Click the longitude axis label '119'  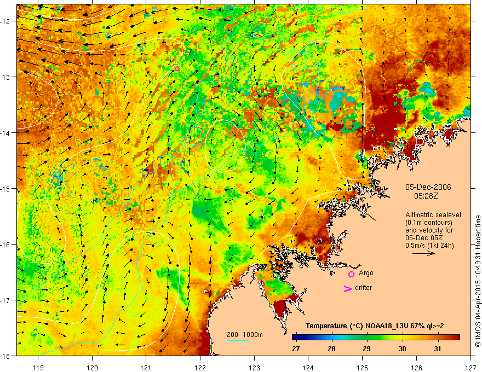point(38,368)
